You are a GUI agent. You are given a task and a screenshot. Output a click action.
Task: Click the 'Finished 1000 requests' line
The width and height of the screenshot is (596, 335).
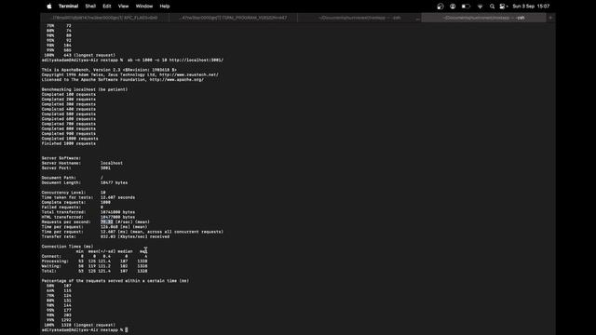[x=69, y=143]
